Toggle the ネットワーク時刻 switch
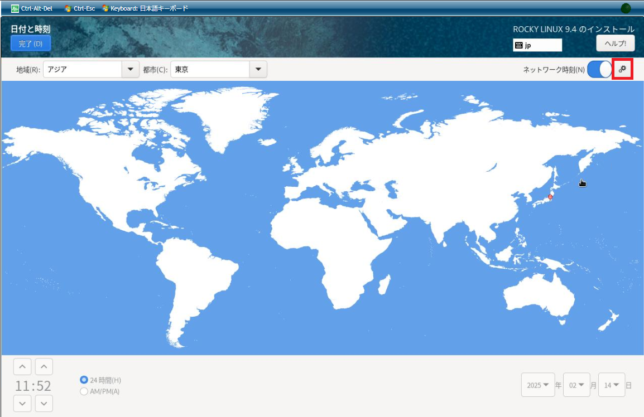The width and height of the screenshot is (644, 417). point(600,70)
